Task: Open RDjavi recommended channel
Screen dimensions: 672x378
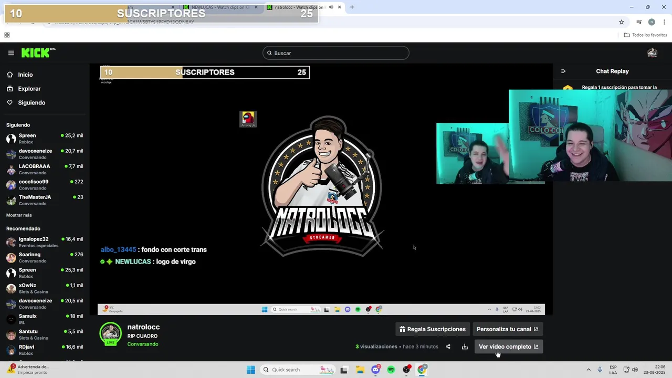Action: [x=45, y=350]
